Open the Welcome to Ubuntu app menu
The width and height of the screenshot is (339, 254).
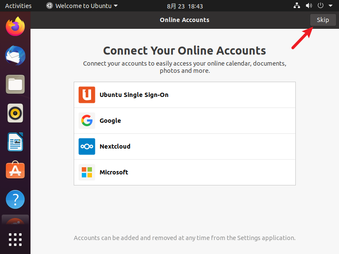point(82,6)
